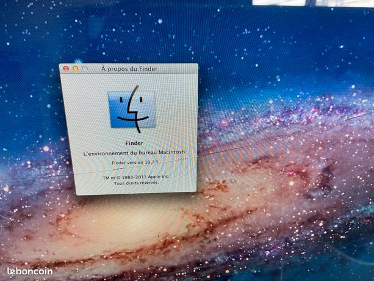Click empty title bar area right of title
This screenshot has width=374, height=281.
pos(178,69)
